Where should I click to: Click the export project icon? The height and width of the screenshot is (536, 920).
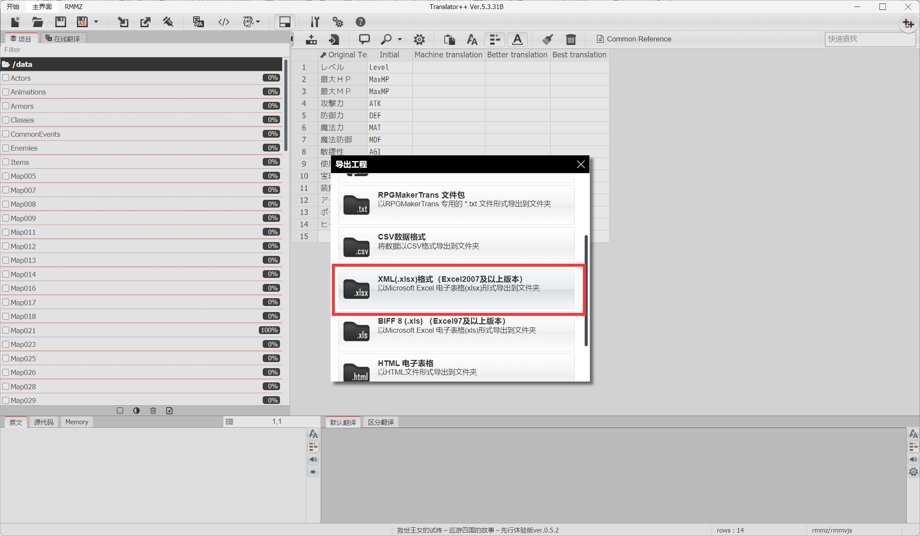[x=145, y=22]
